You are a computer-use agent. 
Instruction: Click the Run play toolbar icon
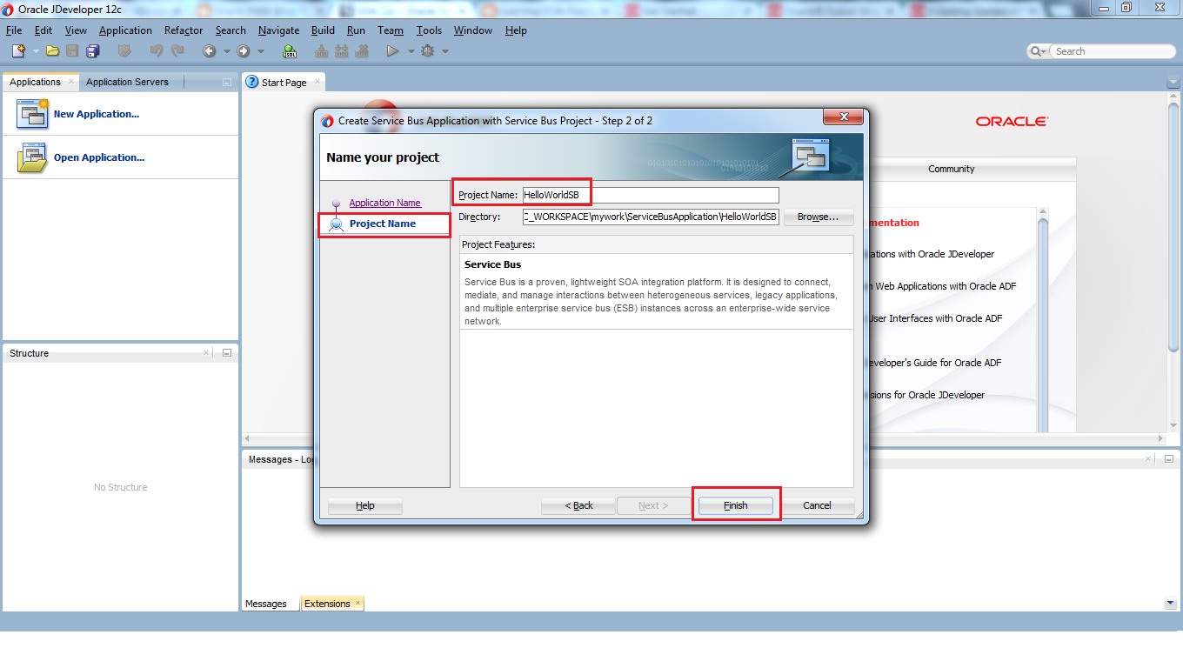pos(393,51)
